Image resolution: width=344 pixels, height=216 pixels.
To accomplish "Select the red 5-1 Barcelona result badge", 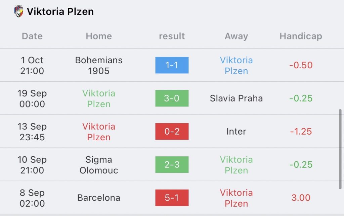I will 172,198.
